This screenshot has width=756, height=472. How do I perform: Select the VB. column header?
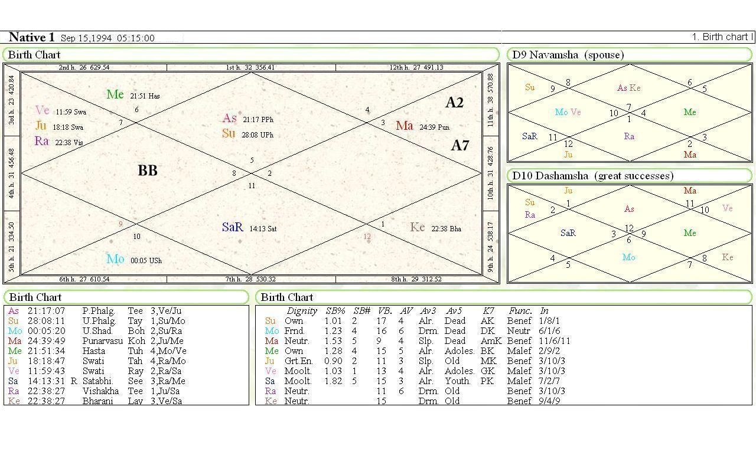pyautogui.click(x=384, y=311)
